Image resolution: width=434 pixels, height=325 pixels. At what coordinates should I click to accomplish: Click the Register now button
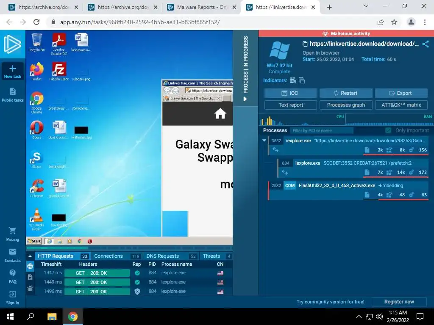pos(399,302)
